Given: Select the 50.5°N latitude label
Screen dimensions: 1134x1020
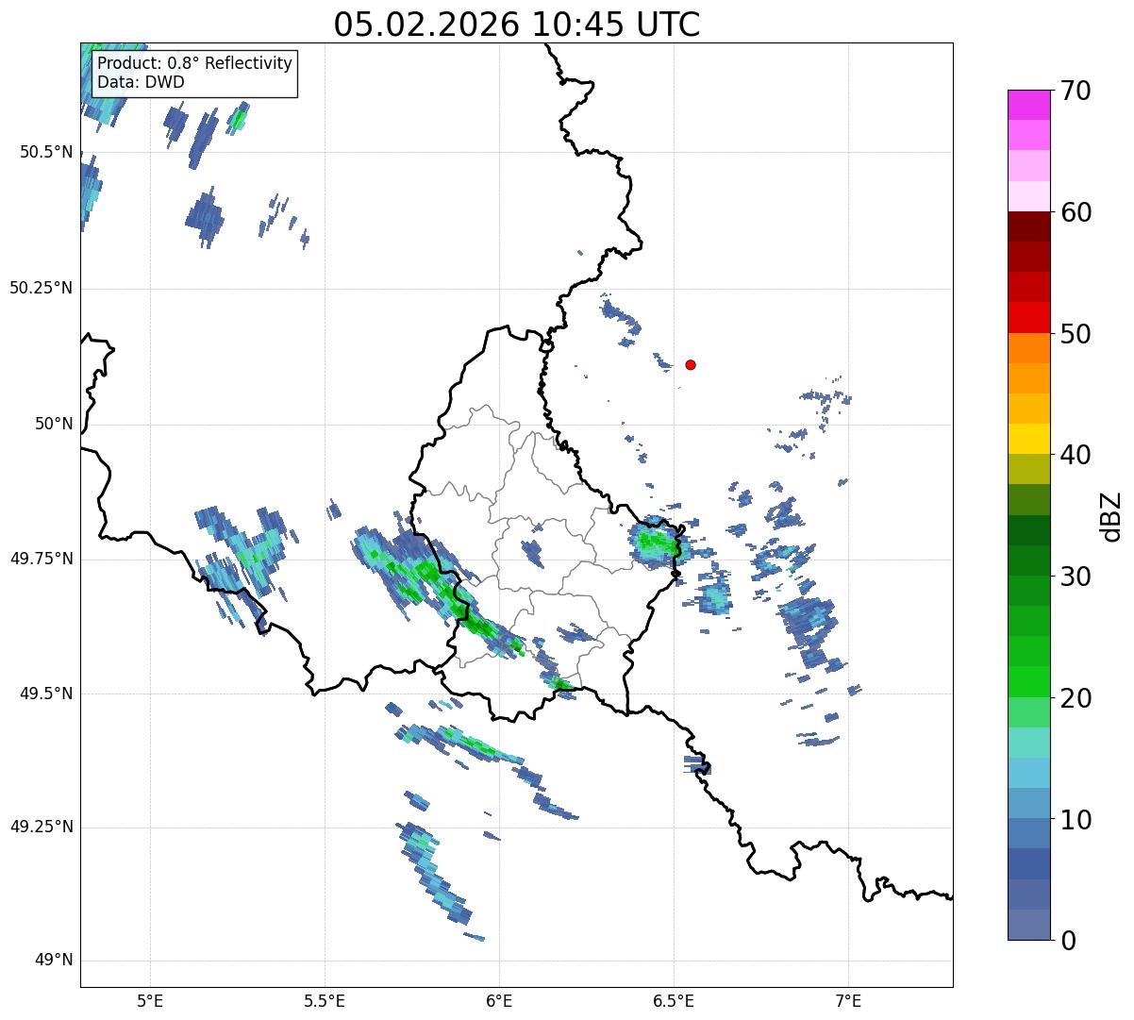Looking at the screenshot, I should point(45,152).
